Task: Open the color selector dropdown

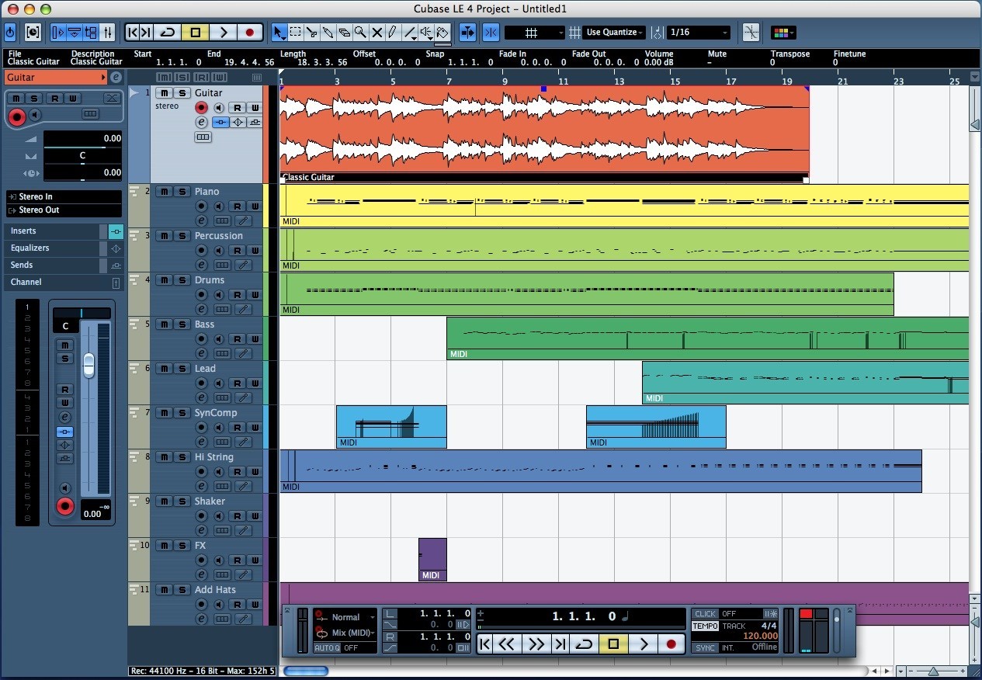Action: pos(782,33)
